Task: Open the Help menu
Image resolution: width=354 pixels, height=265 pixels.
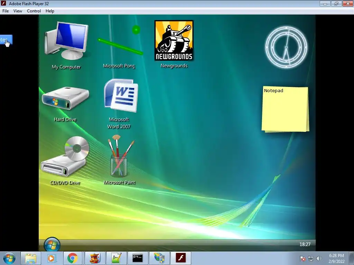Action: point(50,11)
